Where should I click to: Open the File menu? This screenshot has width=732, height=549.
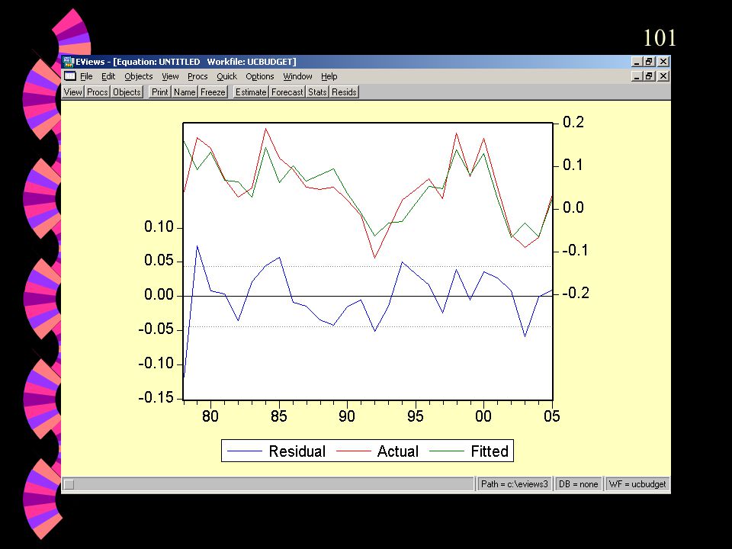pyautogui.click(x=86, y=76)
